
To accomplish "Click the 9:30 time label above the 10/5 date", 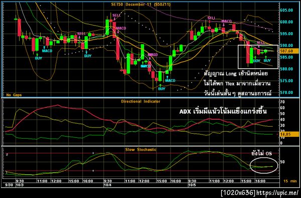I will point(192,181).
